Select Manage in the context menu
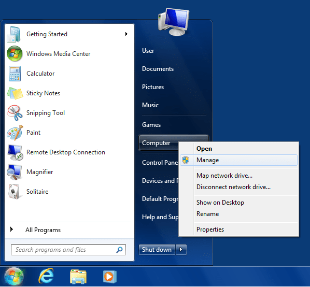 [239, 160]
